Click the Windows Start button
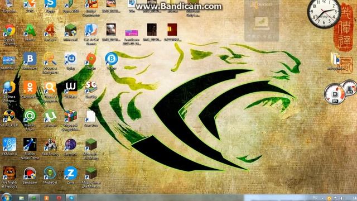Viewport: 357px width, 201px height. tap(6, 197)
